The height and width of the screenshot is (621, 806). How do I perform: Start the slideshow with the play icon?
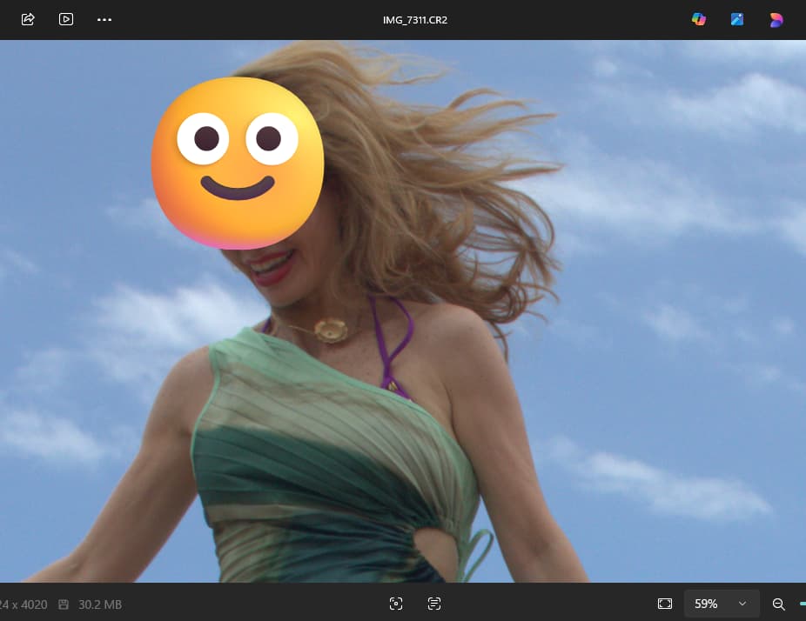click(x=66, y=19)
